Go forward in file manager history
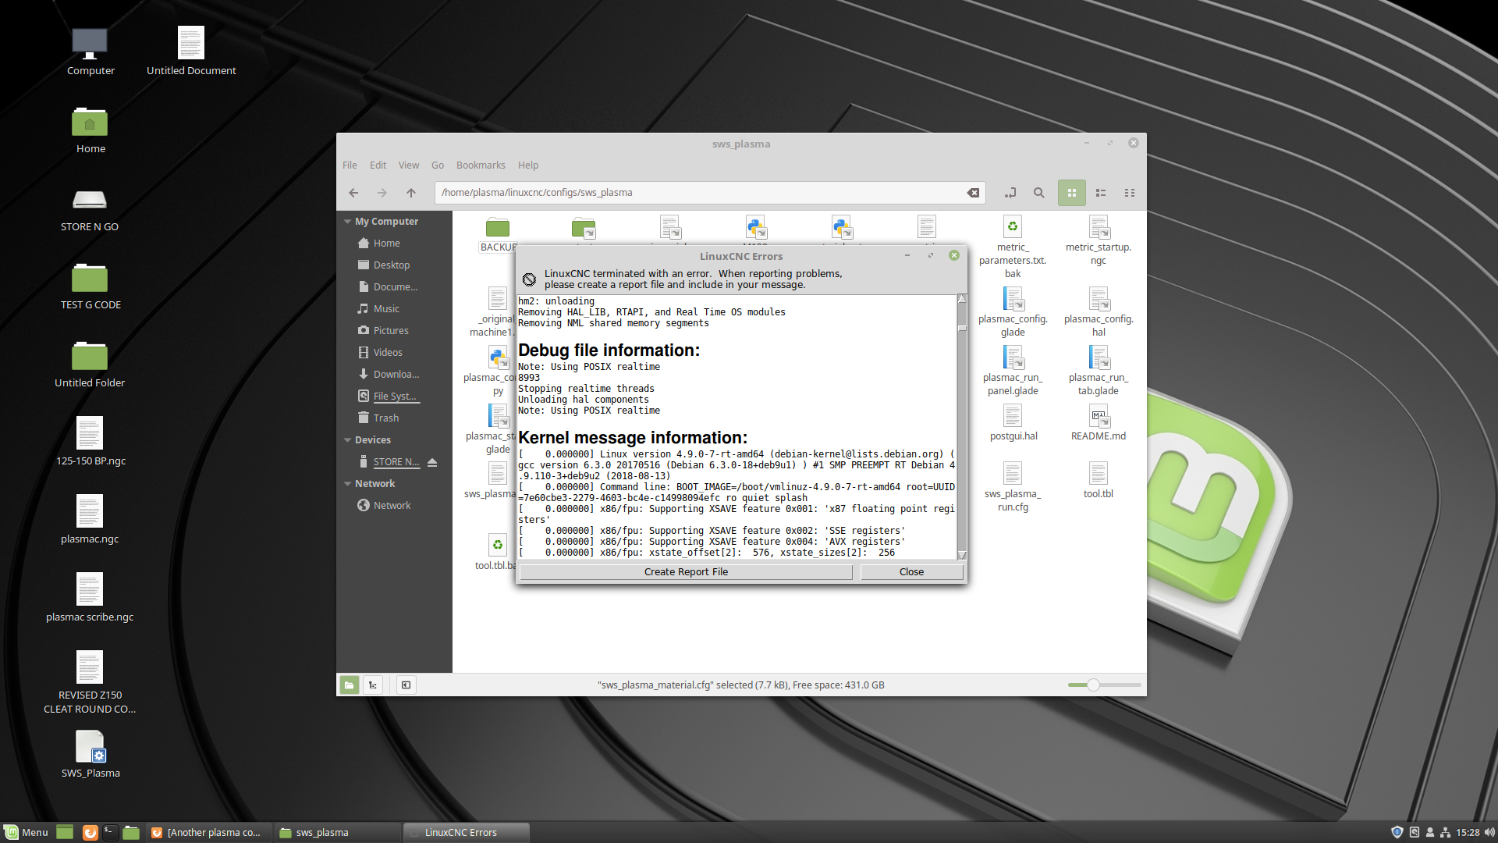The height and width of the screenshot is (843, 1498). (382, 193)
